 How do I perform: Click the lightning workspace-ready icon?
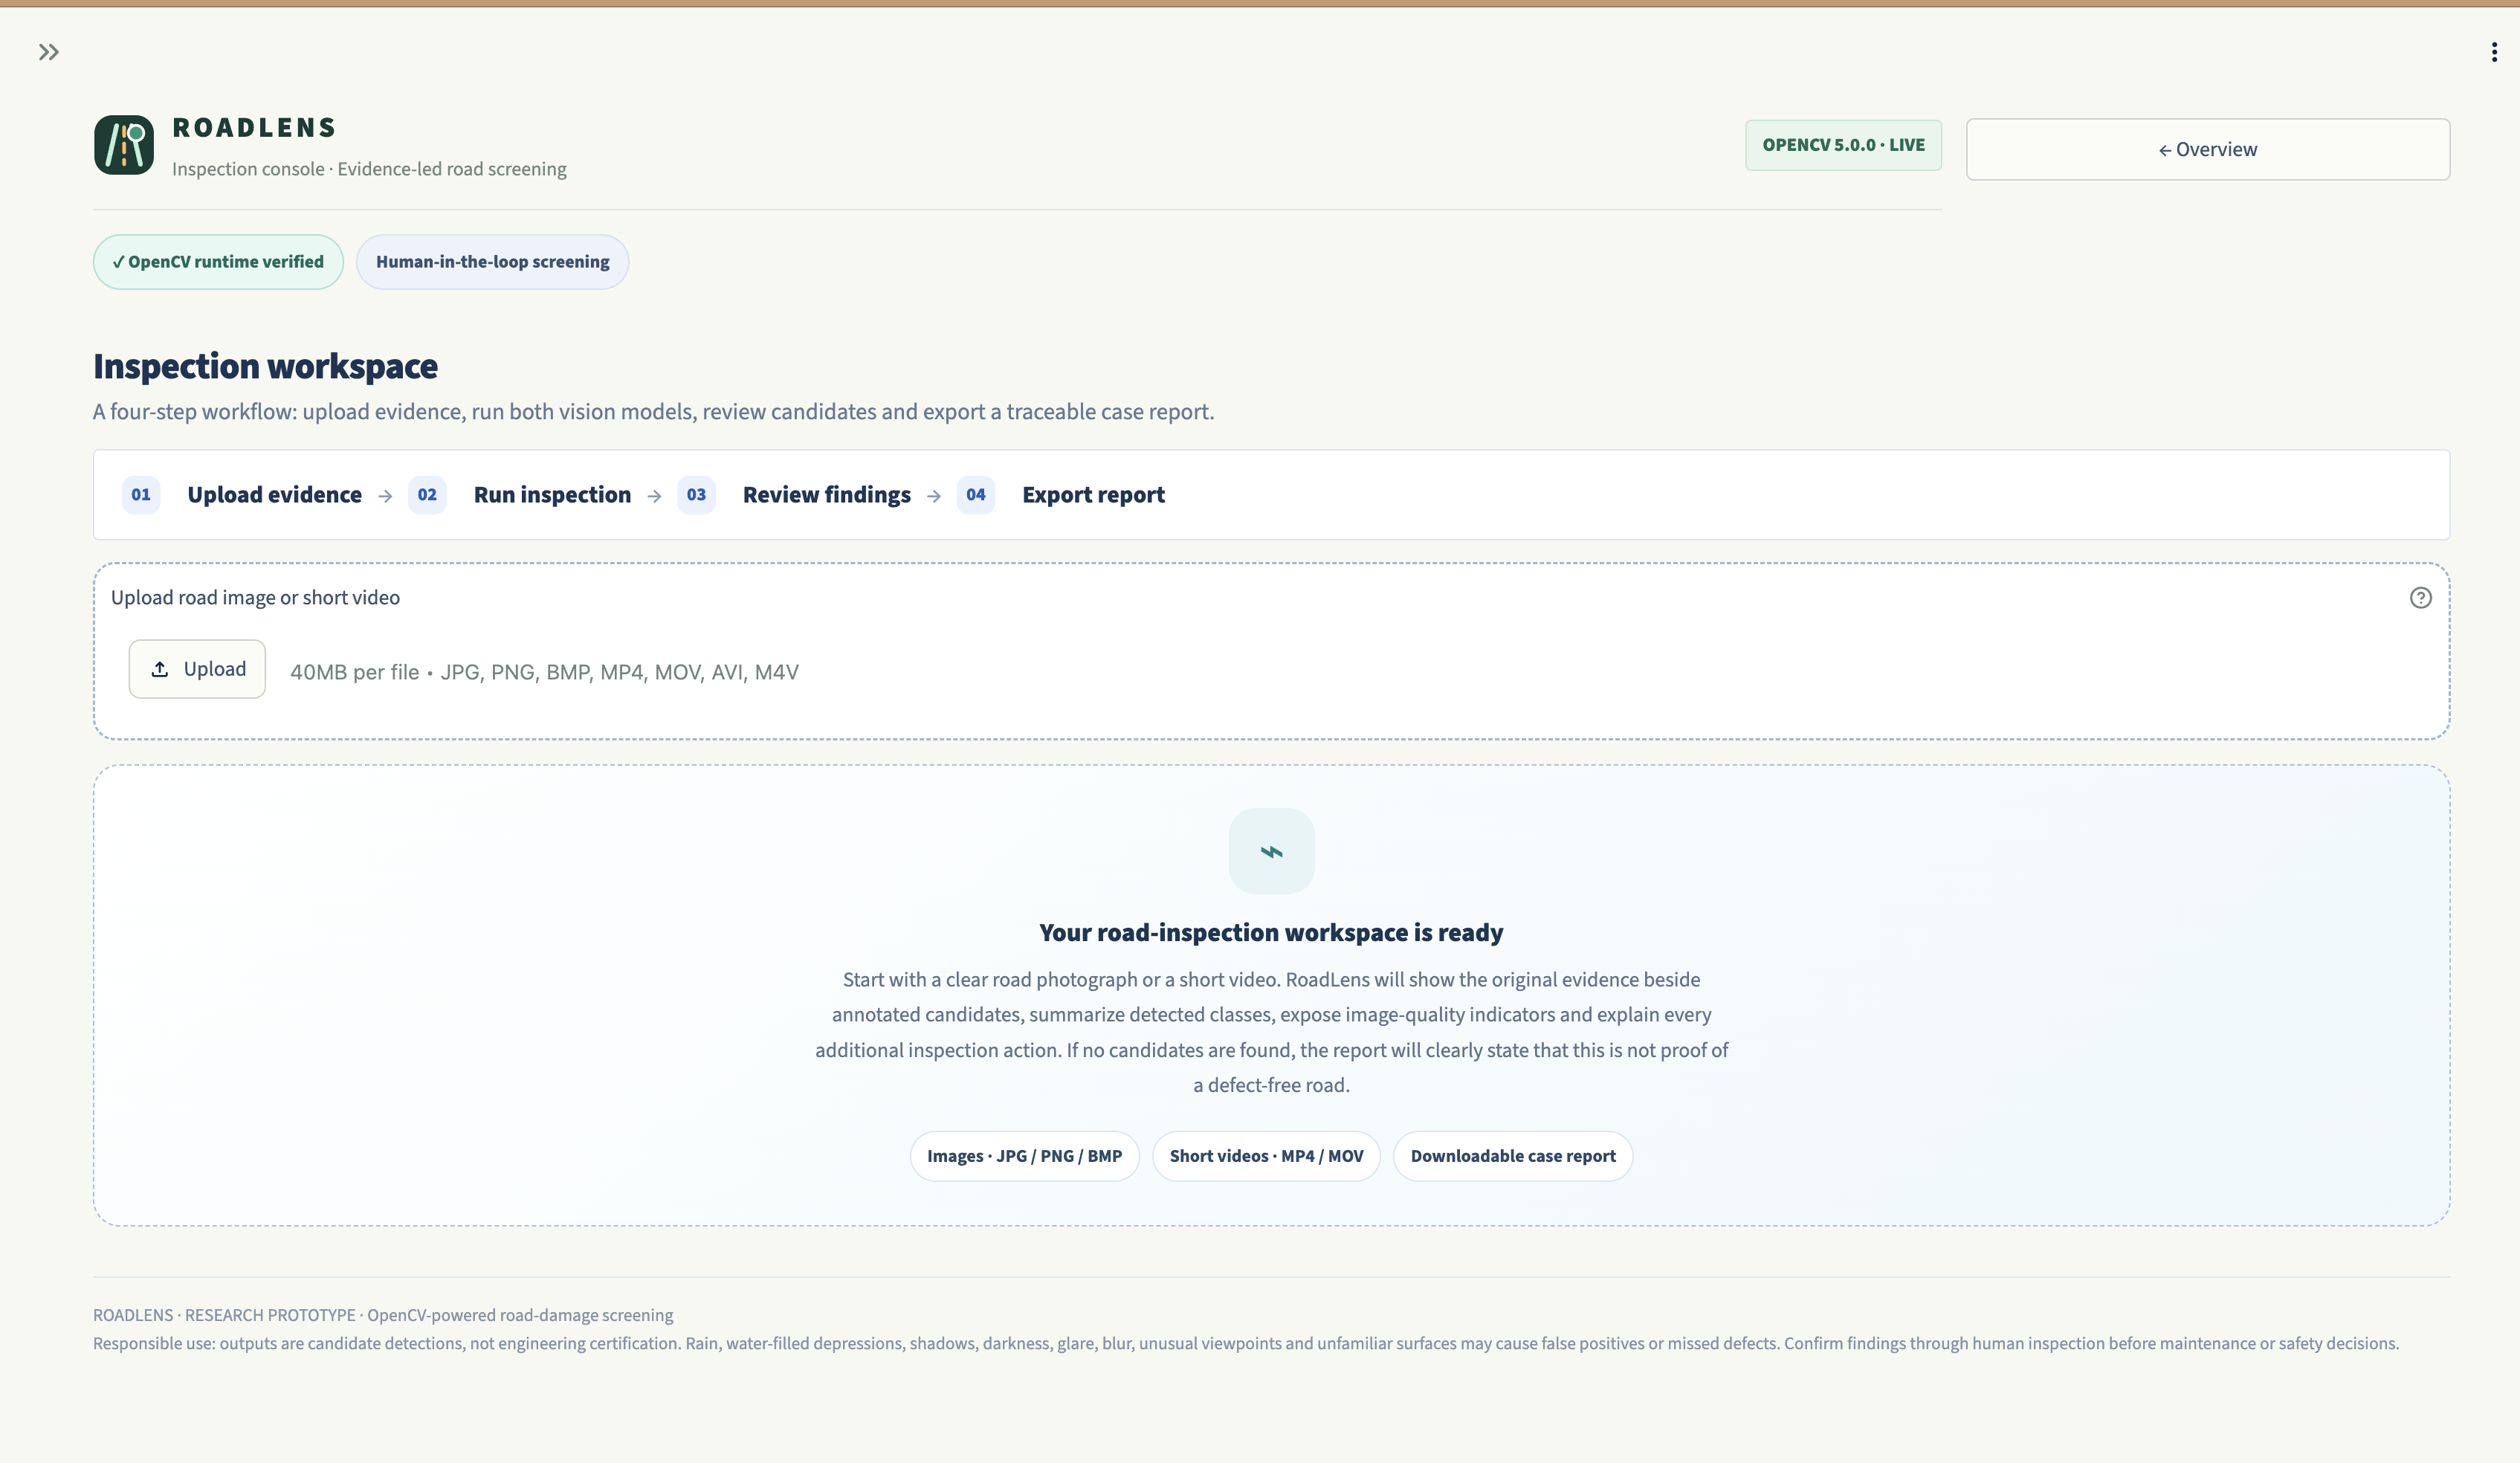pos(1271,852)
